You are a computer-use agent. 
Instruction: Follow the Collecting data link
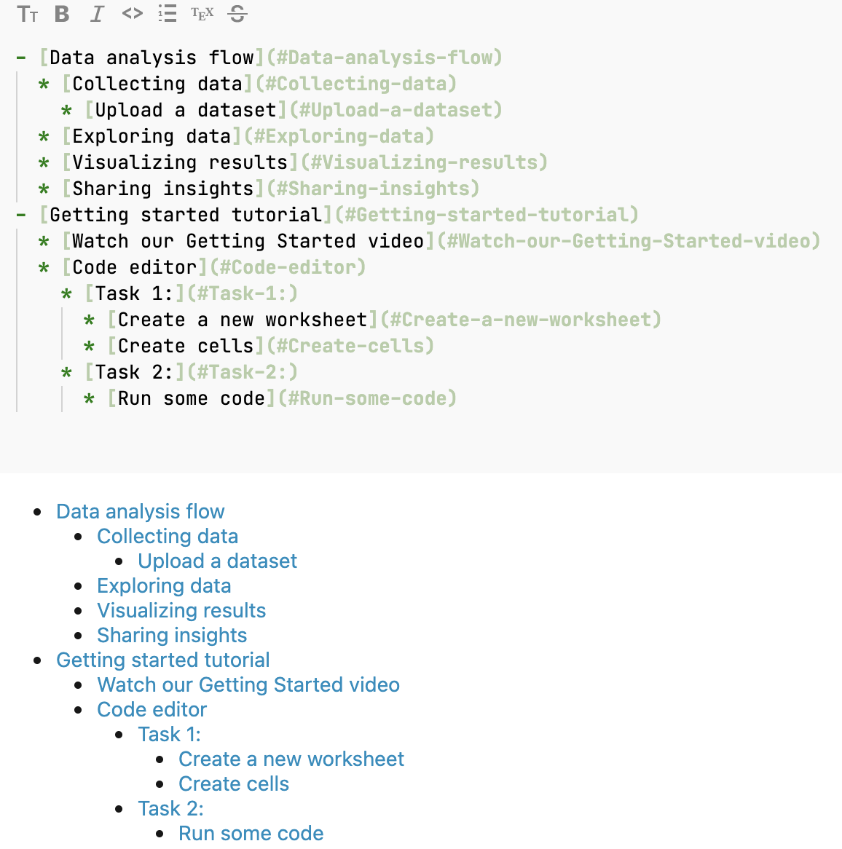tap(168, 536)
